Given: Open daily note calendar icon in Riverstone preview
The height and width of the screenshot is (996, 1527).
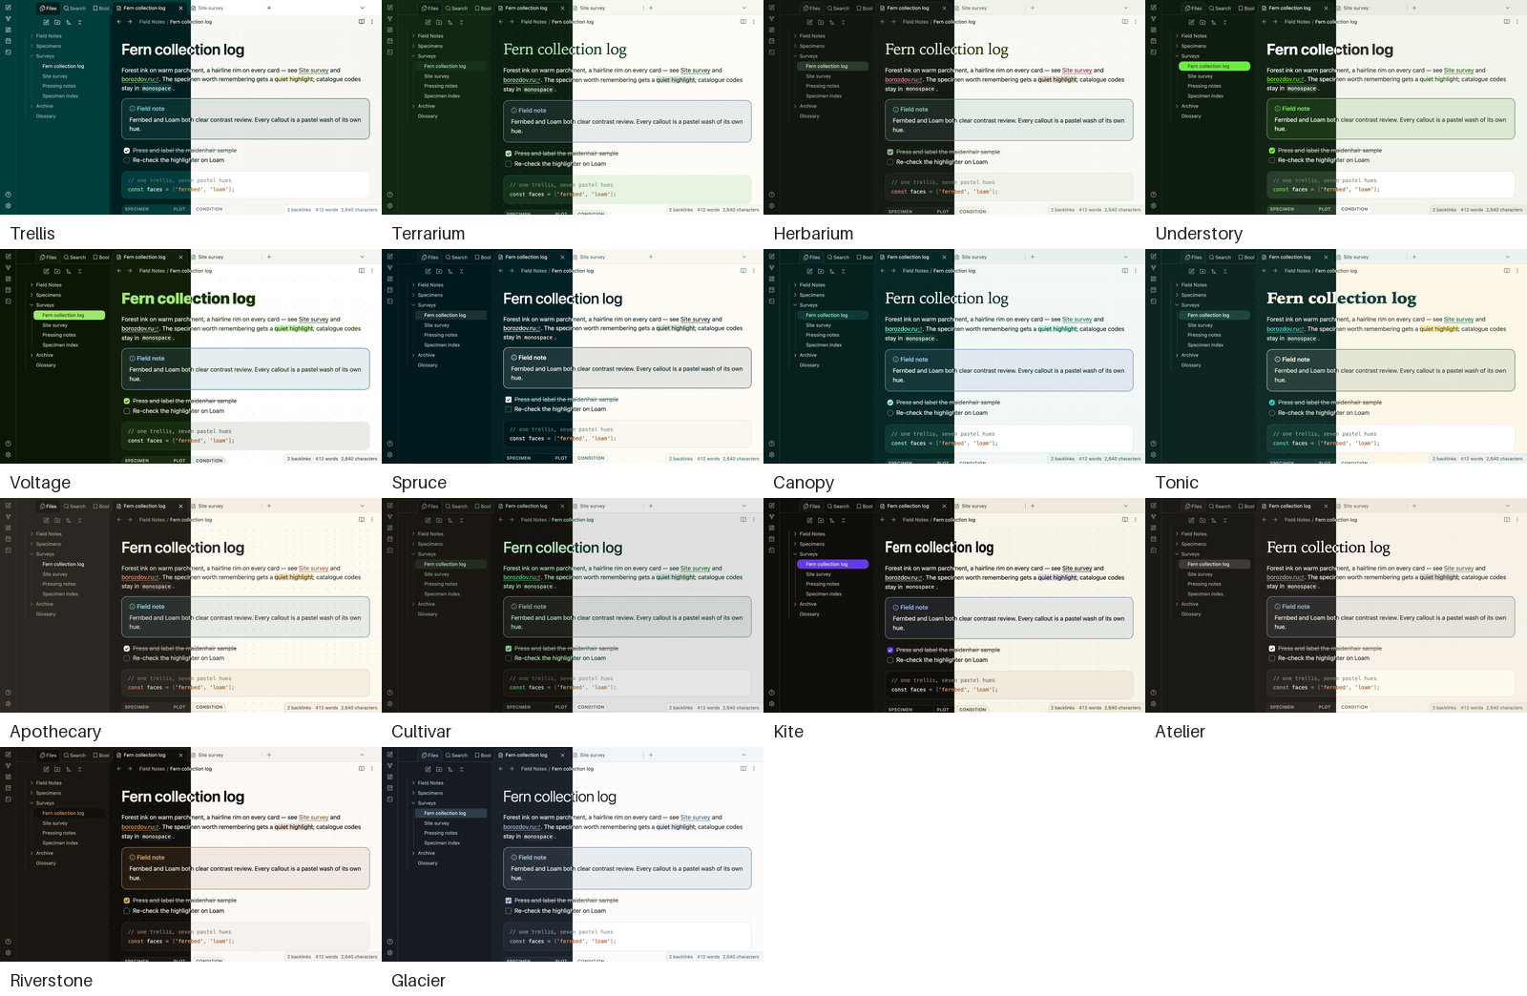Looking at the screenshot, I should tap(8, 788).
